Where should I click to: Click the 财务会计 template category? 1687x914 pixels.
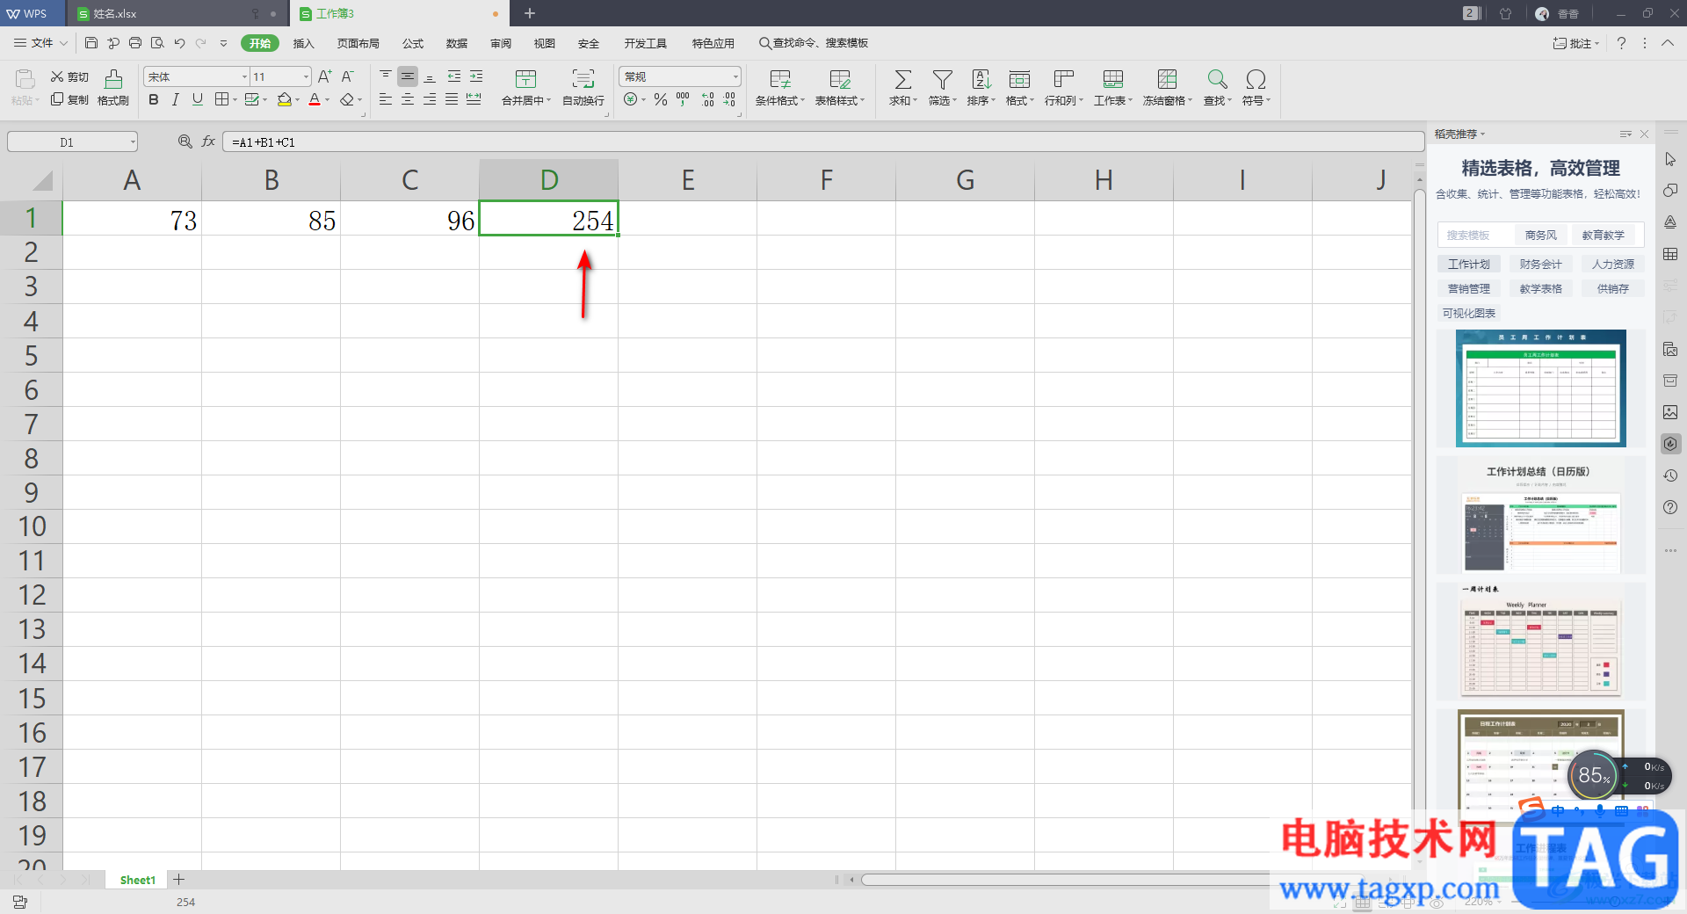[x=1541, y=264]
